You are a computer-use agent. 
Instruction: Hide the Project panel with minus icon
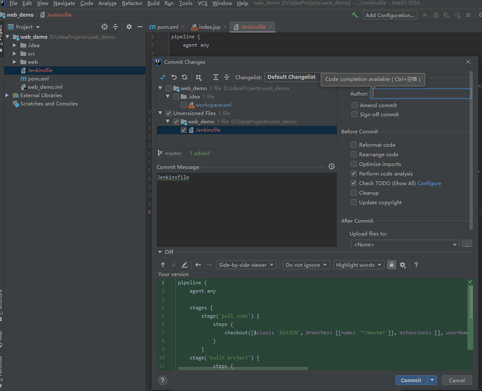[x=140, y=27]
